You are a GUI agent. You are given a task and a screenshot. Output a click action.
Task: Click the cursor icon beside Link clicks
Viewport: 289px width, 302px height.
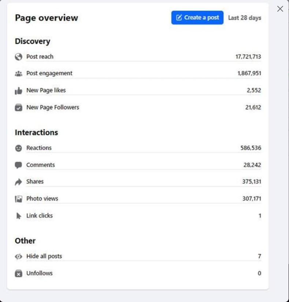[x=18, y=216]
